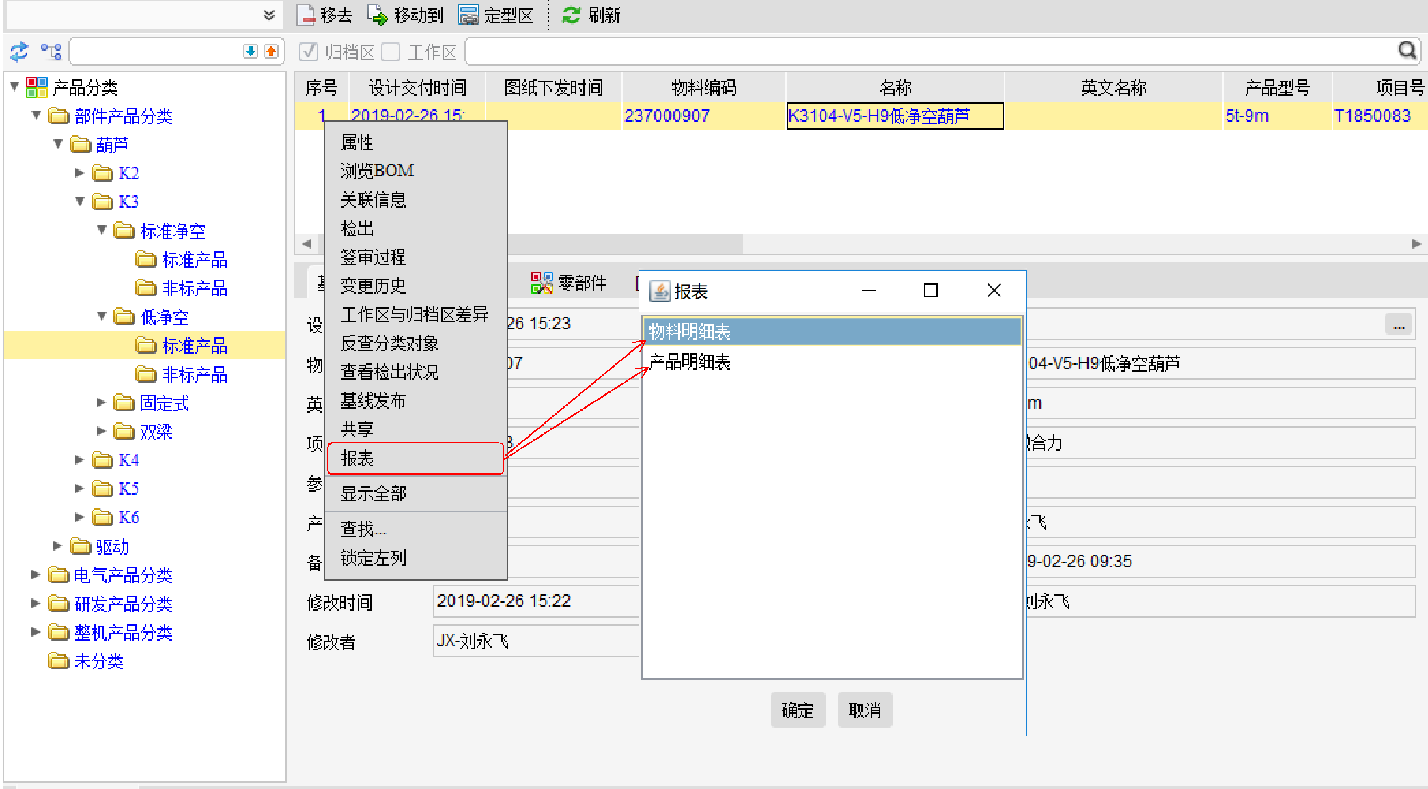Select 浏览BOM from the context menu
Screen dimensions: 1428x789
click(x=378, y=171)
